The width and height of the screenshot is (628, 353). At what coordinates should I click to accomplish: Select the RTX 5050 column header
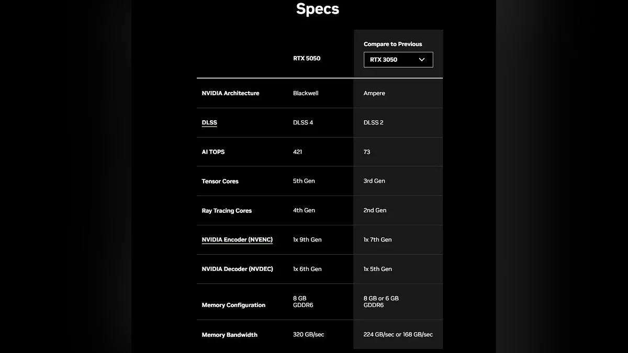[x=307, y=59]
